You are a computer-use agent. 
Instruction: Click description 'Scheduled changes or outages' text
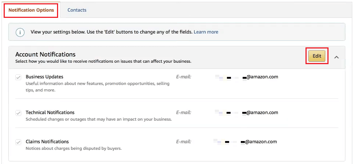coord(99,119)
